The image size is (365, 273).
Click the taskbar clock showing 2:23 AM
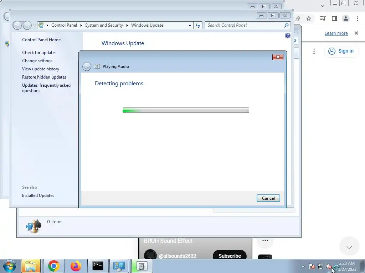(347, 266)
